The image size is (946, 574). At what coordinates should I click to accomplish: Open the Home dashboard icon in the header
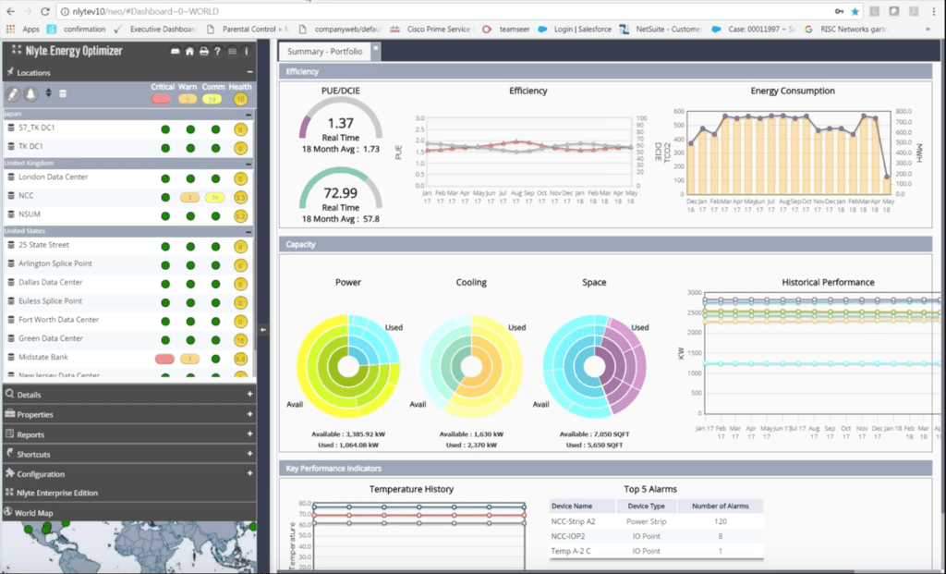[189, 51]
